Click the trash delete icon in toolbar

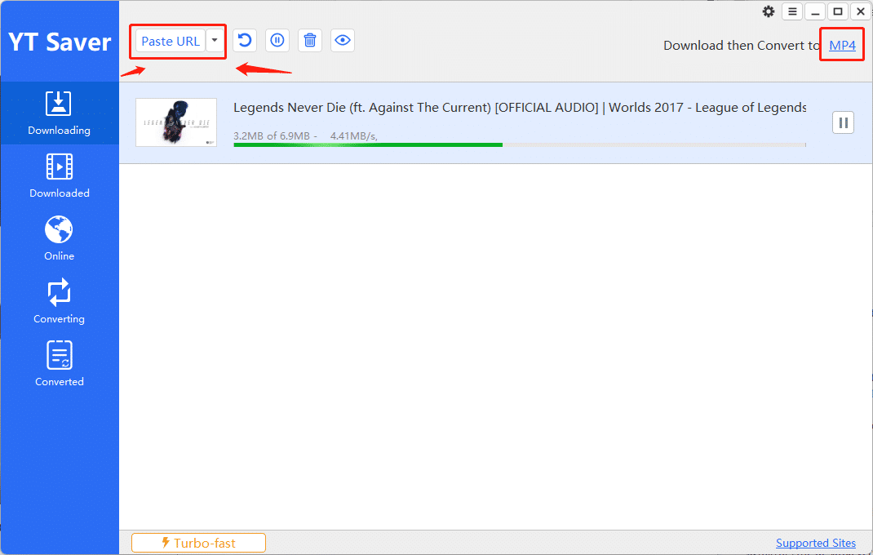310,40
